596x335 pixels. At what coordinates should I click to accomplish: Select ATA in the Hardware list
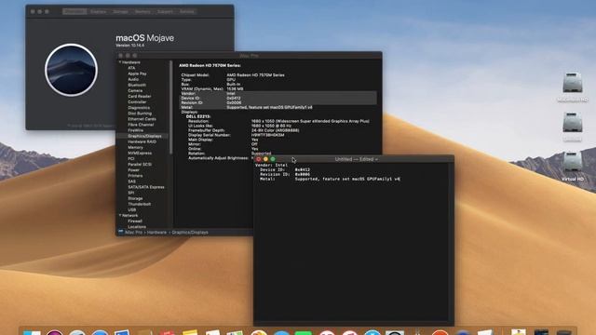tap(131, 68)
